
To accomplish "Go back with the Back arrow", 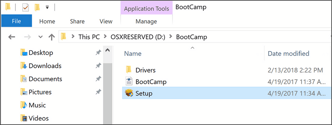I will point(12,37).
